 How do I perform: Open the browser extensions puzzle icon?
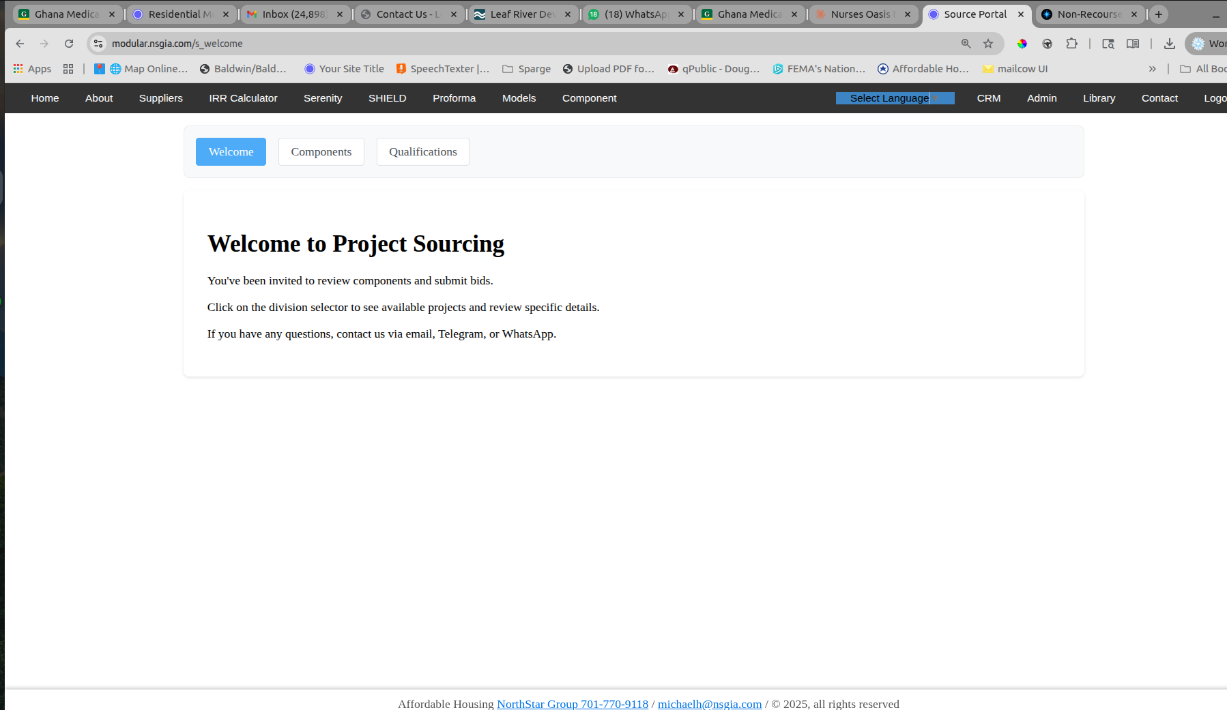tap(1071, 44)
